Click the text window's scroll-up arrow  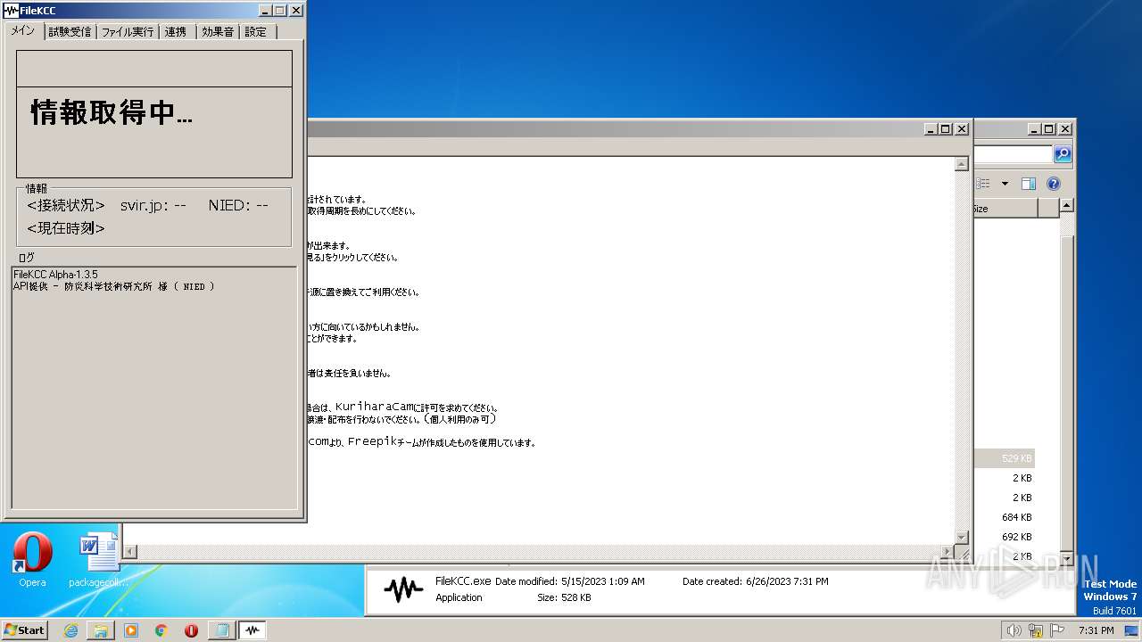click(x=962, y=164)
